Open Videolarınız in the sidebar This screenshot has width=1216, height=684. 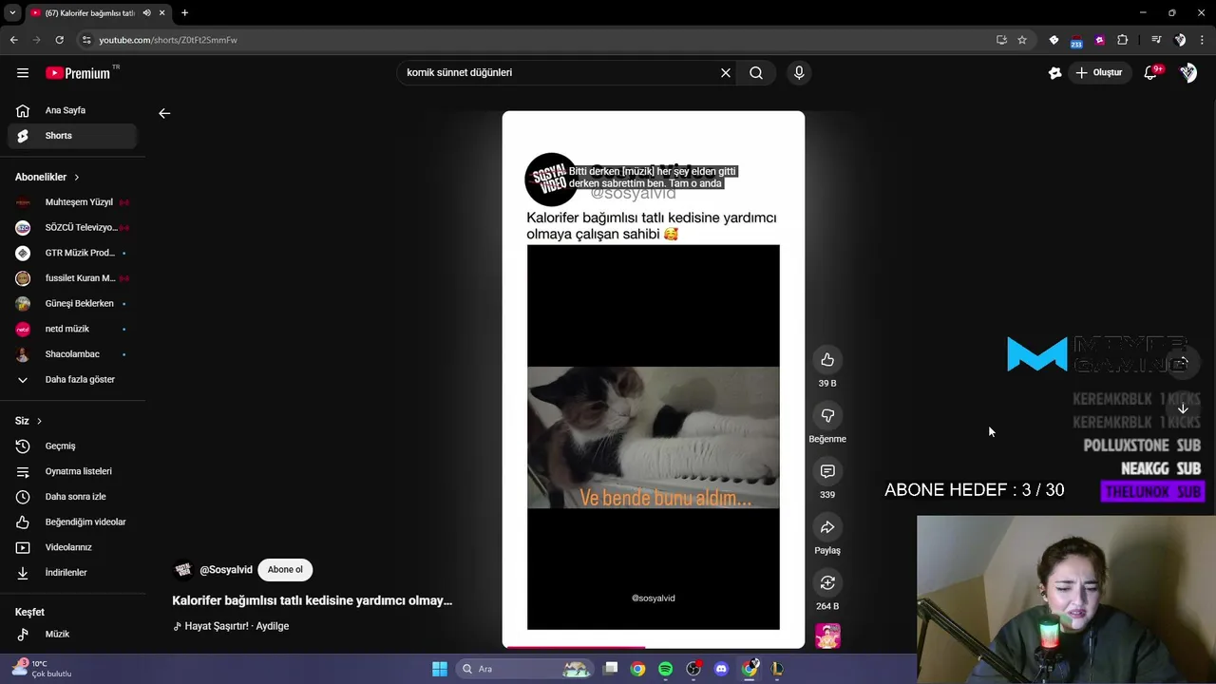(x=72, y=547)
